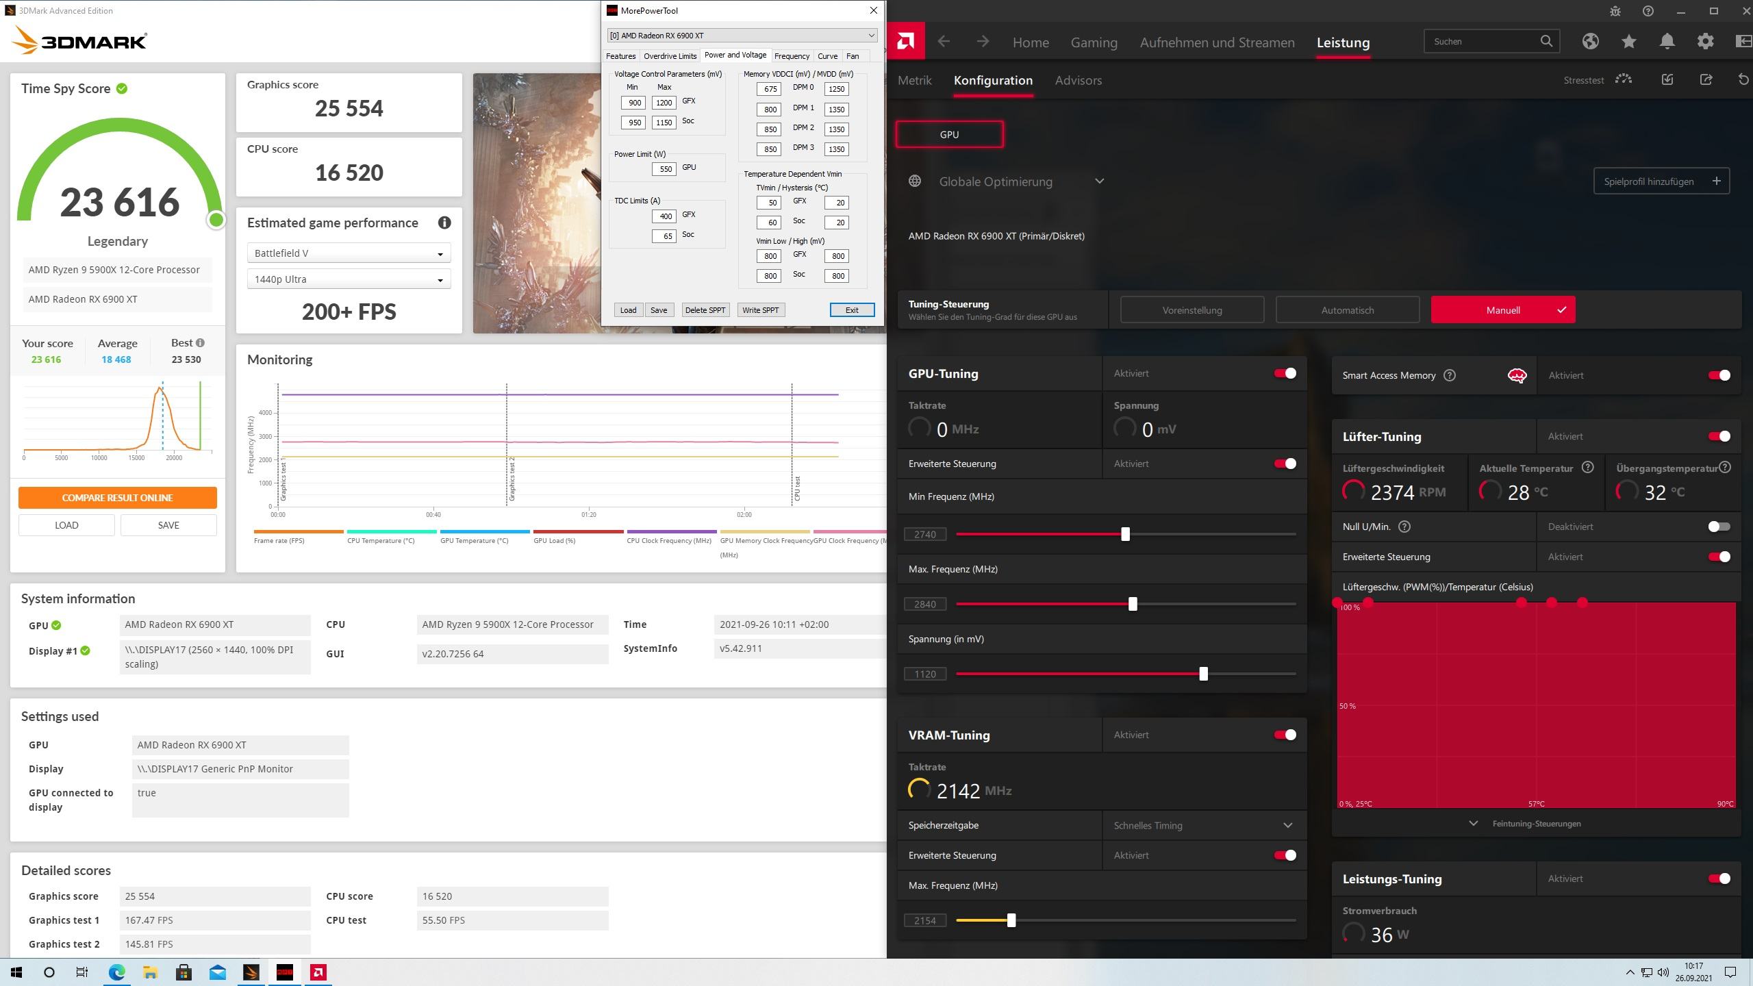
Task: Open the 1440p Ultra resolution dropdown
Action: point(349,279)
